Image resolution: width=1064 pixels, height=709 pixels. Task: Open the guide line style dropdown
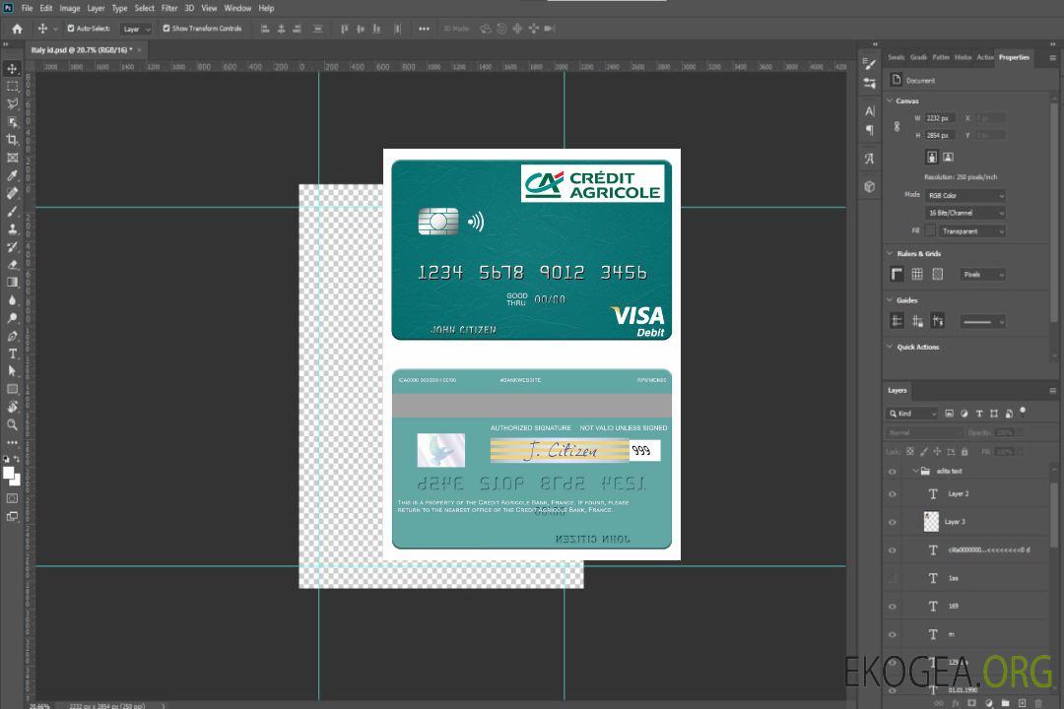coord(983,322)
